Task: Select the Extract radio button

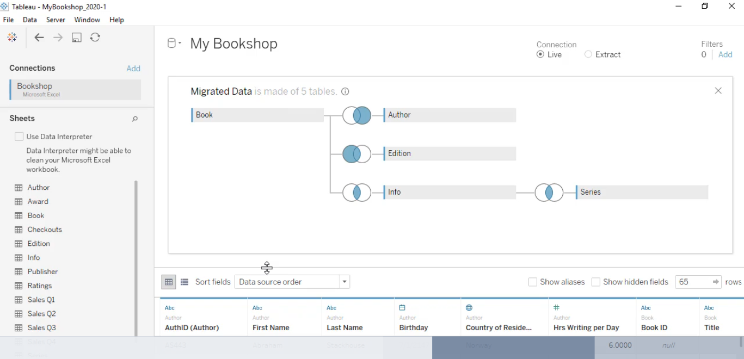Action: [x=588, y=54]
